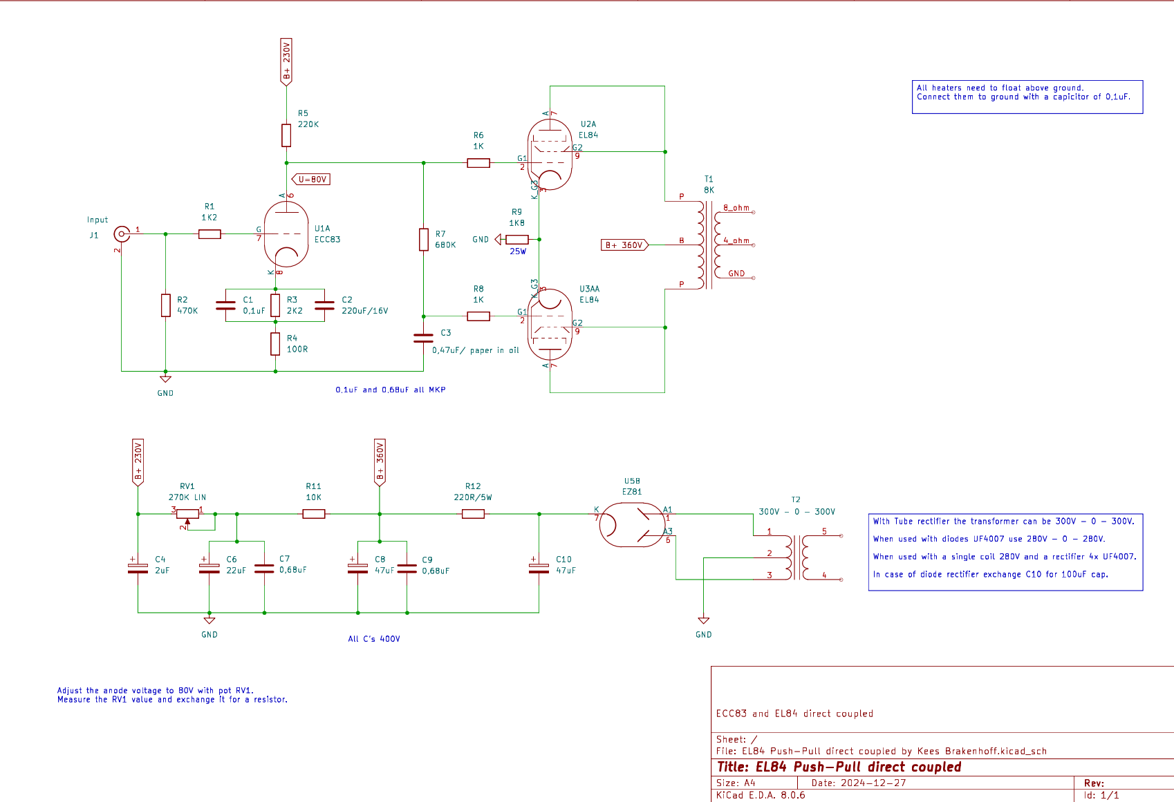Click the B+ 230V label above R5

click(x=286, y=62)
